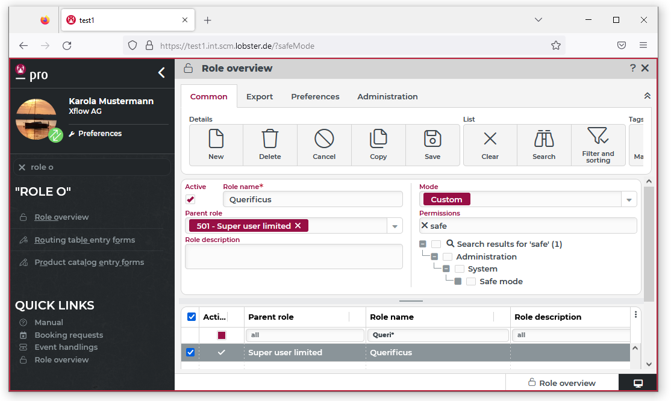Close the Role overview panel
Screen dimensions: 671x401
(x=645, y=68)
